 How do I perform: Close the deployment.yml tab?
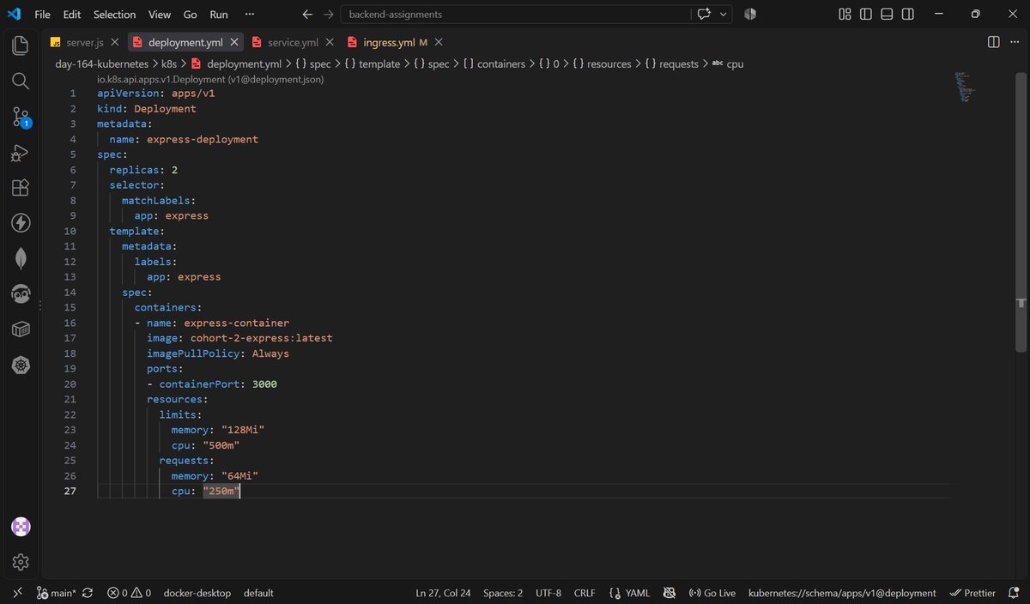click(x=233, y=42)
